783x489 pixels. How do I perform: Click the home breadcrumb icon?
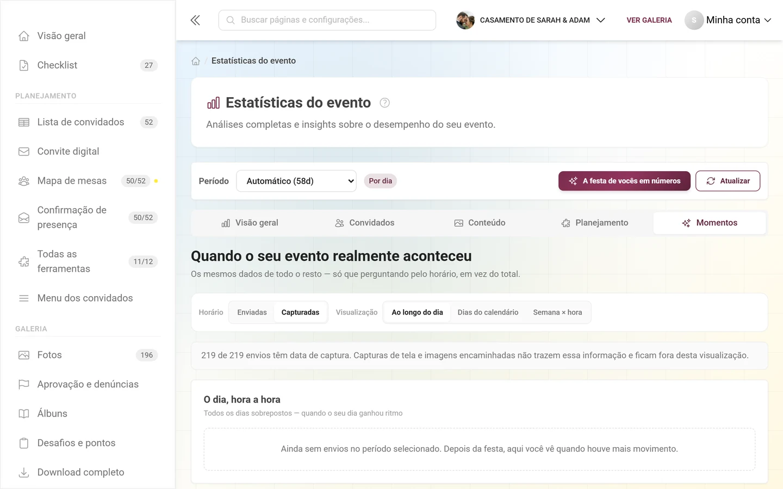(x=196, y=61)
